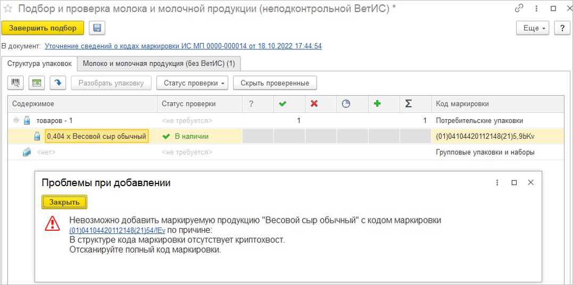The height and width of the screenshot is (285, 573).
Task: Click the marking code link in error message
Action: pos(117,230)
